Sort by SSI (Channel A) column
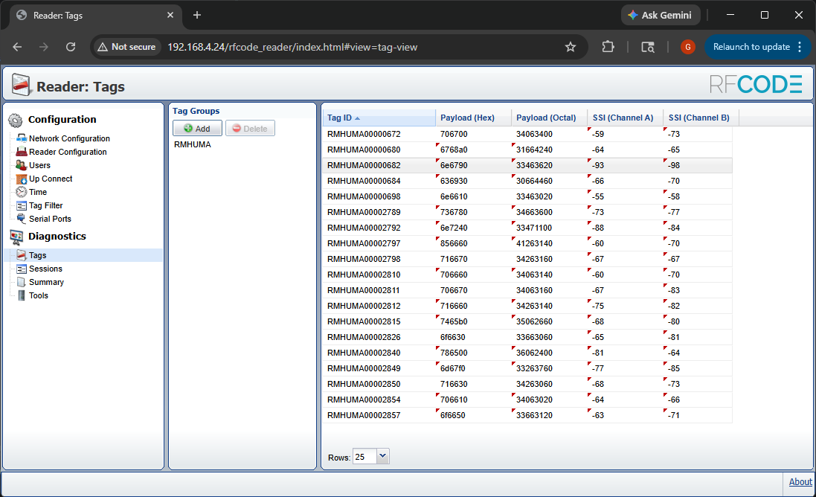The width and height of the screenshot is (816, 497). [x=623, y=118]
